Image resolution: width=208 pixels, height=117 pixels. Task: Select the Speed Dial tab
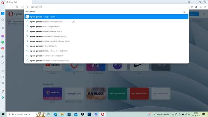[x=19, y=2]
